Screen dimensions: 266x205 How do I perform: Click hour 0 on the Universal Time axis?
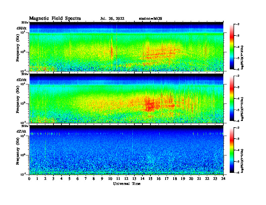coord(29,179)
